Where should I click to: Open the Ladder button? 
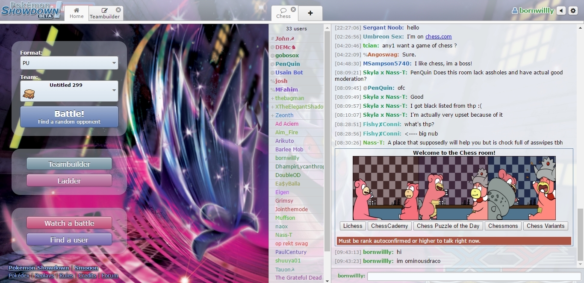click(x=69, y=181)
